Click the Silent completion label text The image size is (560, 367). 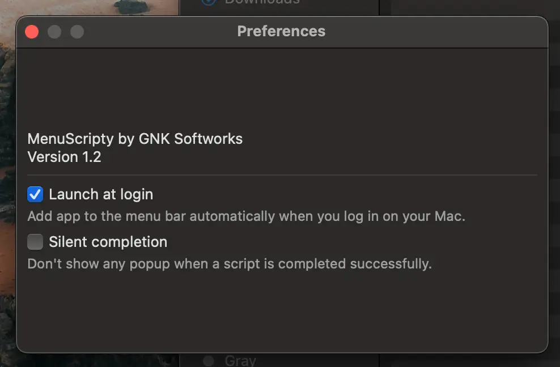pos(108,242)
